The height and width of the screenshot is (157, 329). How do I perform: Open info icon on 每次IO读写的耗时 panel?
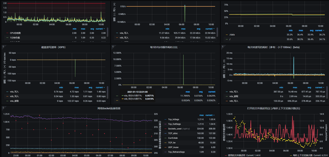coord(222,46)
